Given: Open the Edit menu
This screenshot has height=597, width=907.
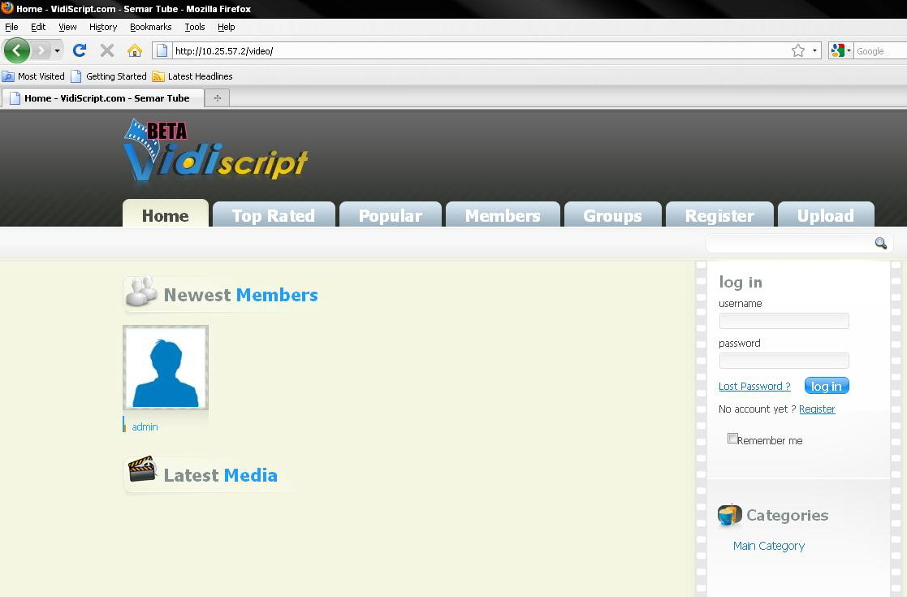Looking at the screenshot, I should (x=38, y=27).
